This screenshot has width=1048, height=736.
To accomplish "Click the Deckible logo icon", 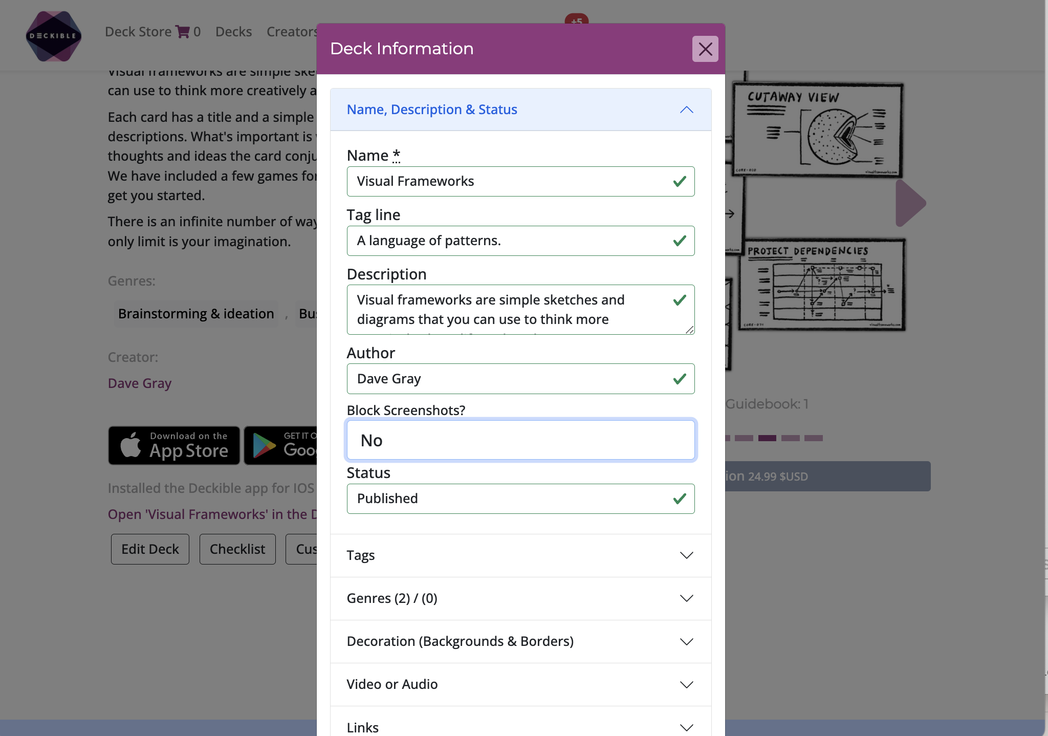I will tap(54, 36).
